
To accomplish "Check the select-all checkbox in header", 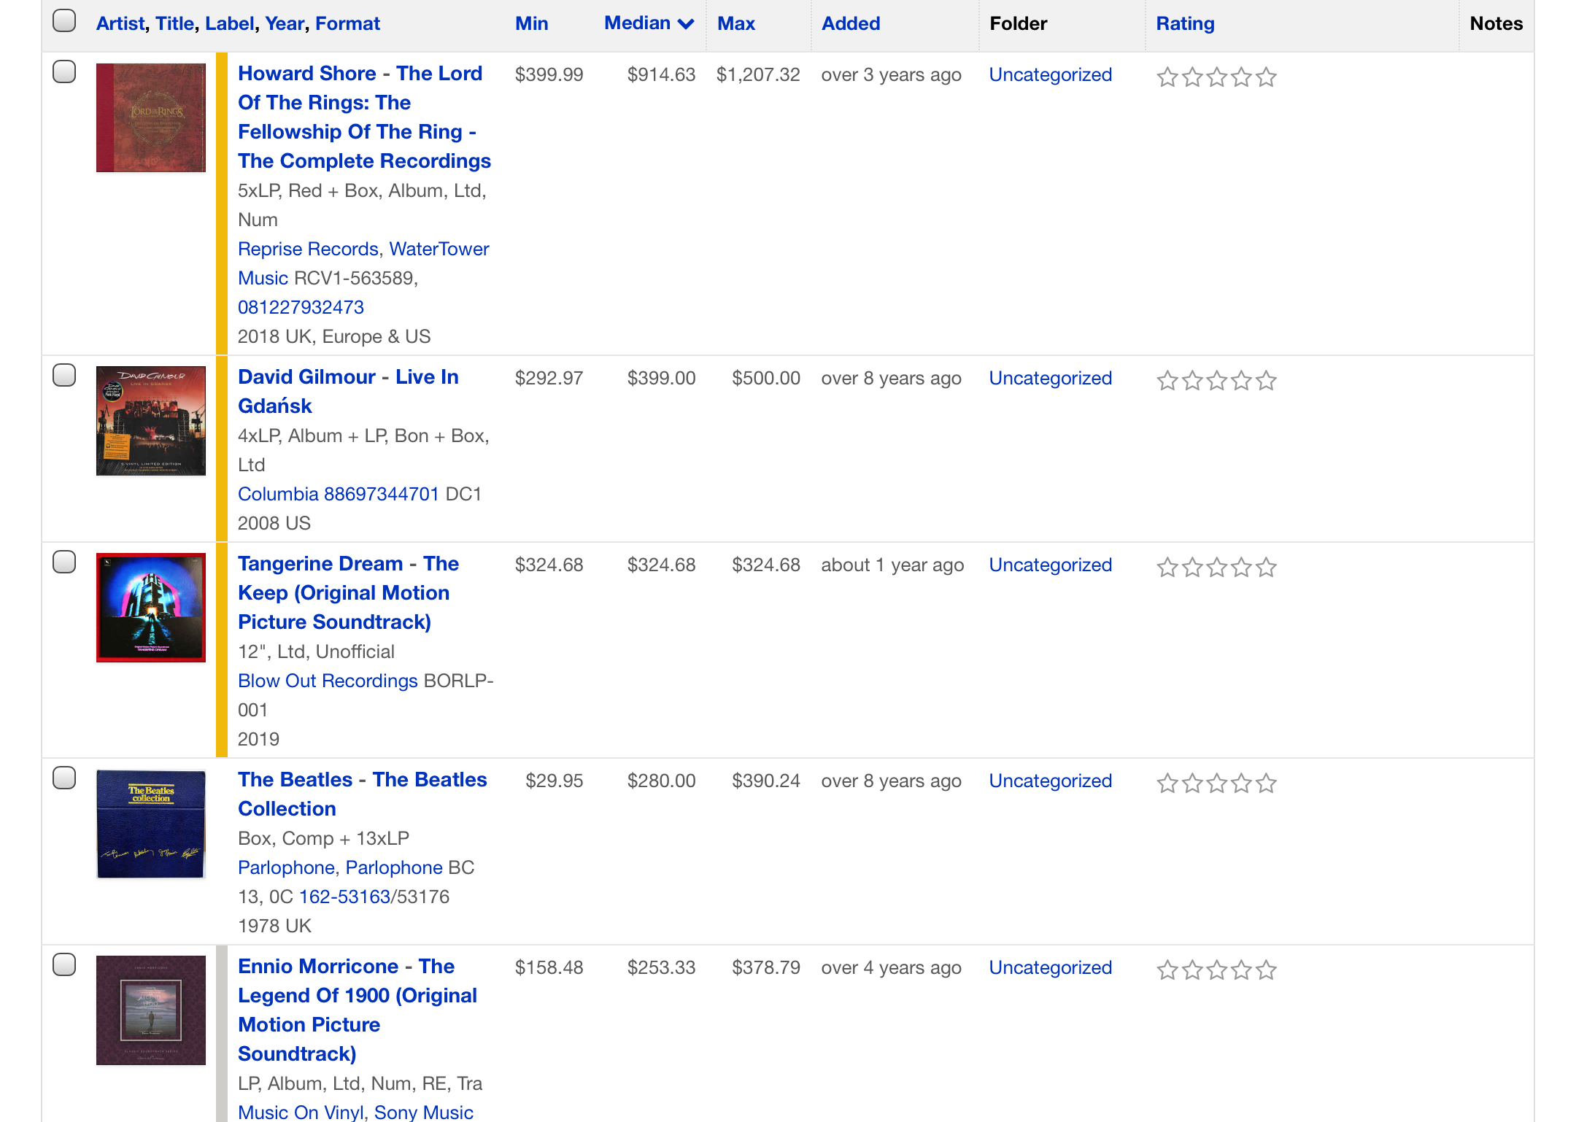I will click(64, 21).
